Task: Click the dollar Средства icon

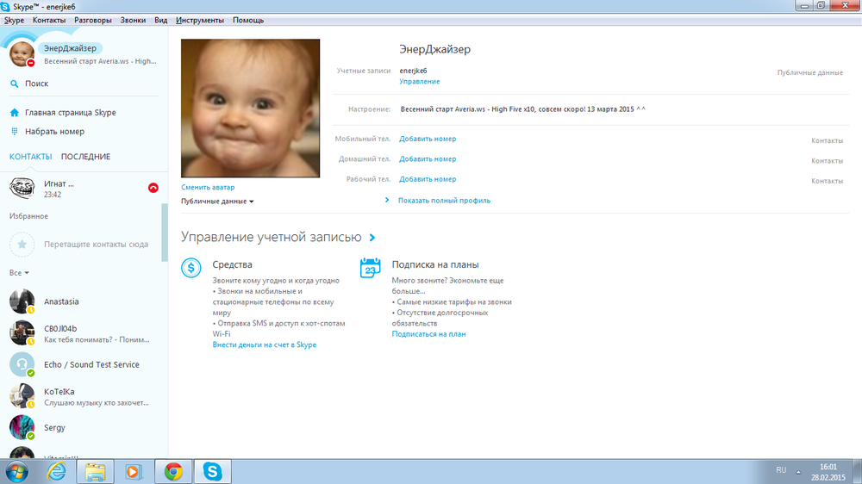Action: [191, 268]
